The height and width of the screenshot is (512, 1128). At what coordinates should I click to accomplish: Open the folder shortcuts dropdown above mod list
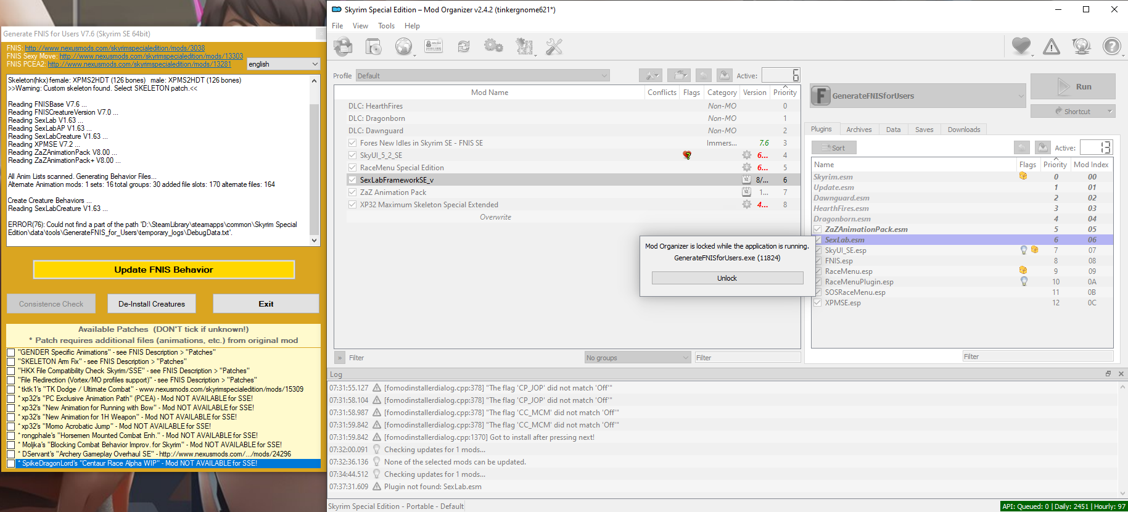click(679, 75)
